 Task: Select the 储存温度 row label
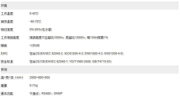(7, 21)
